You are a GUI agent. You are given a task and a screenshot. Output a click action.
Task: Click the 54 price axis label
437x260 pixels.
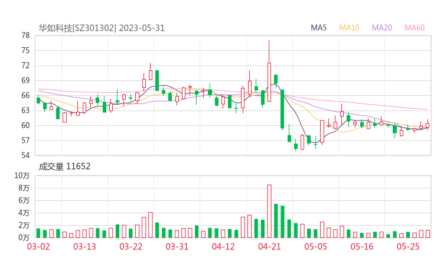[x=25, y=155]
